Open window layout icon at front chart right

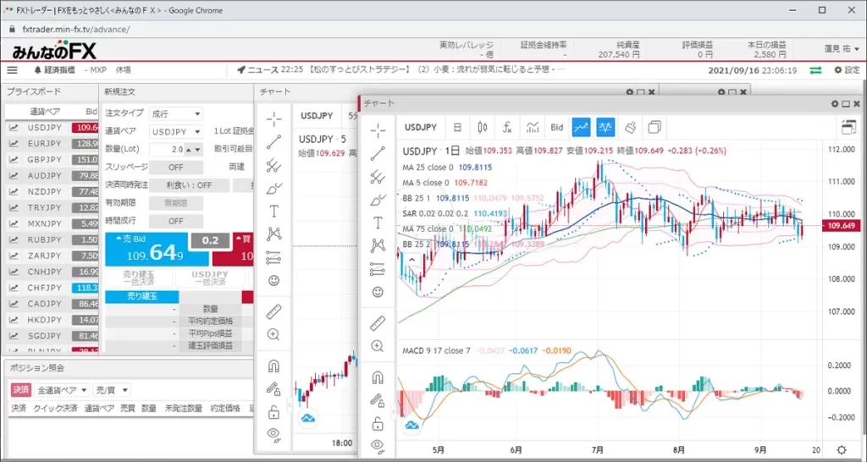click(x=848, y=127)
